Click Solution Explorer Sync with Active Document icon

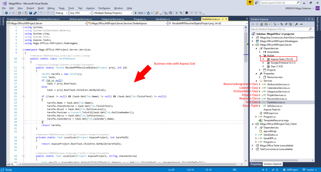point(282,24)
